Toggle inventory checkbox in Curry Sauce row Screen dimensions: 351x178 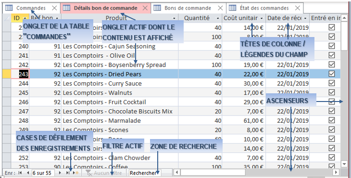point(331,83)
